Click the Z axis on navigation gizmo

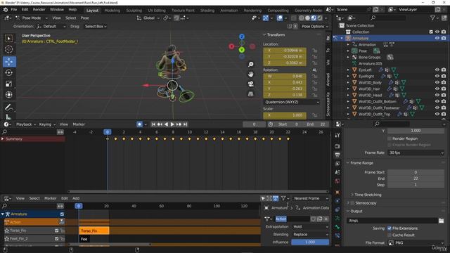point(242,37)
